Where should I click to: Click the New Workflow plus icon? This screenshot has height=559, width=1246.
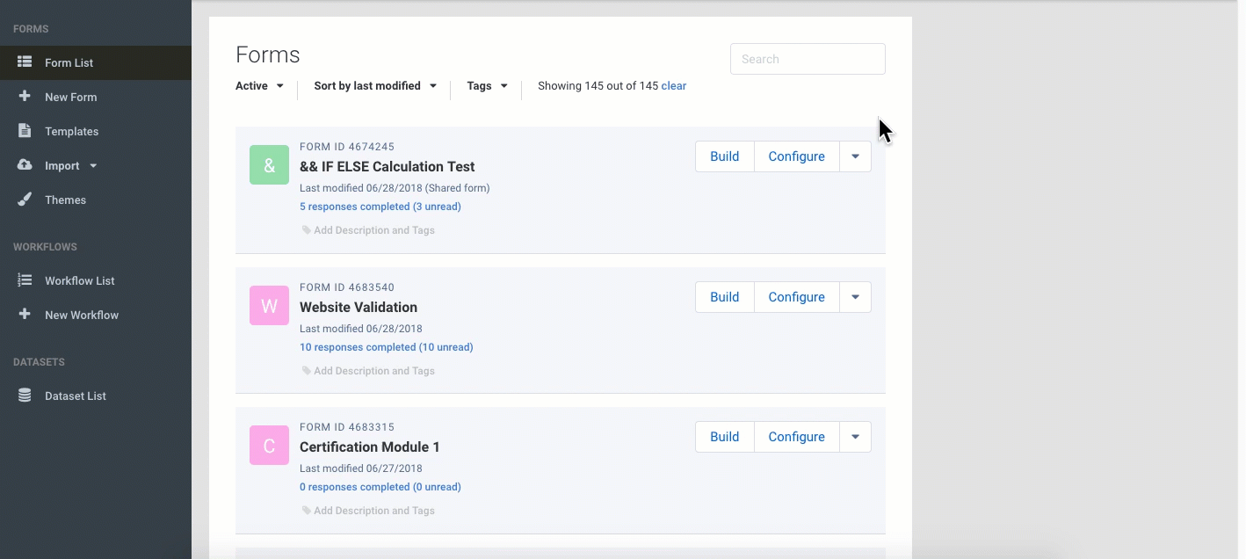click(x=25, y=315)
